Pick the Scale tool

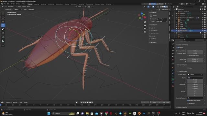pos(3,29)
